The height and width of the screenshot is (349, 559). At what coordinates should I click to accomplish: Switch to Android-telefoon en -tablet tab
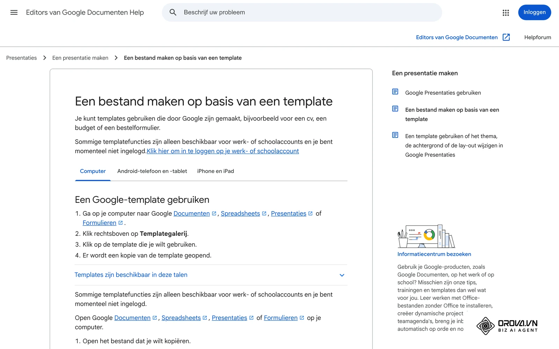pyautogui.click(x=152, y=171)
